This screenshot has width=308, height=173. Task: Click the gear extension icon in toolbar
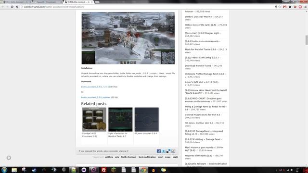click(x=290, y=7)
